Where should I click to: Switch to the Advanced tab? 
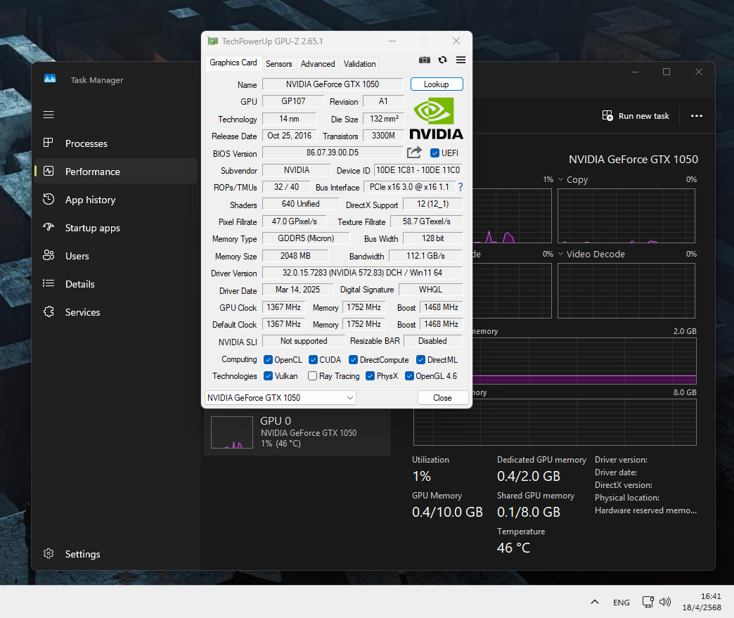[x=318, y=64]
